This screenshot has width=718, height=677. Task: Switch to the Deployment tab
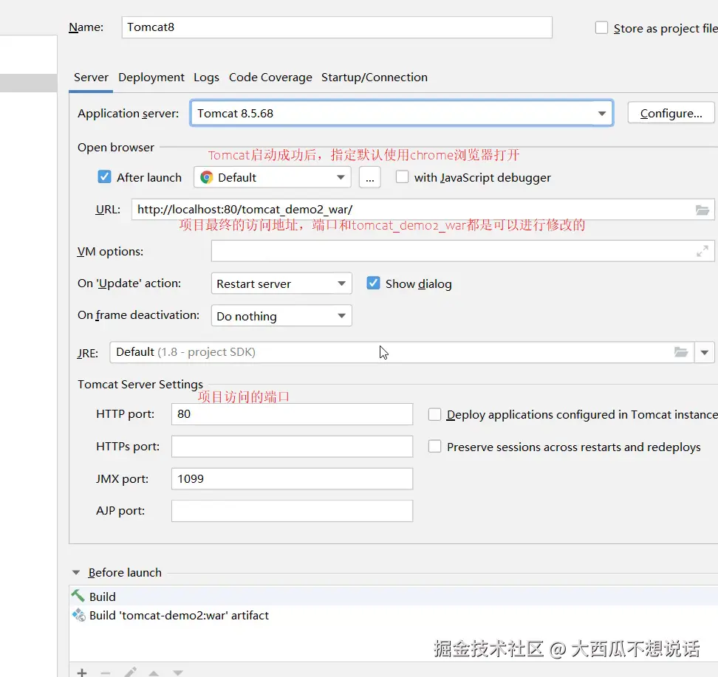pos(151,78)
